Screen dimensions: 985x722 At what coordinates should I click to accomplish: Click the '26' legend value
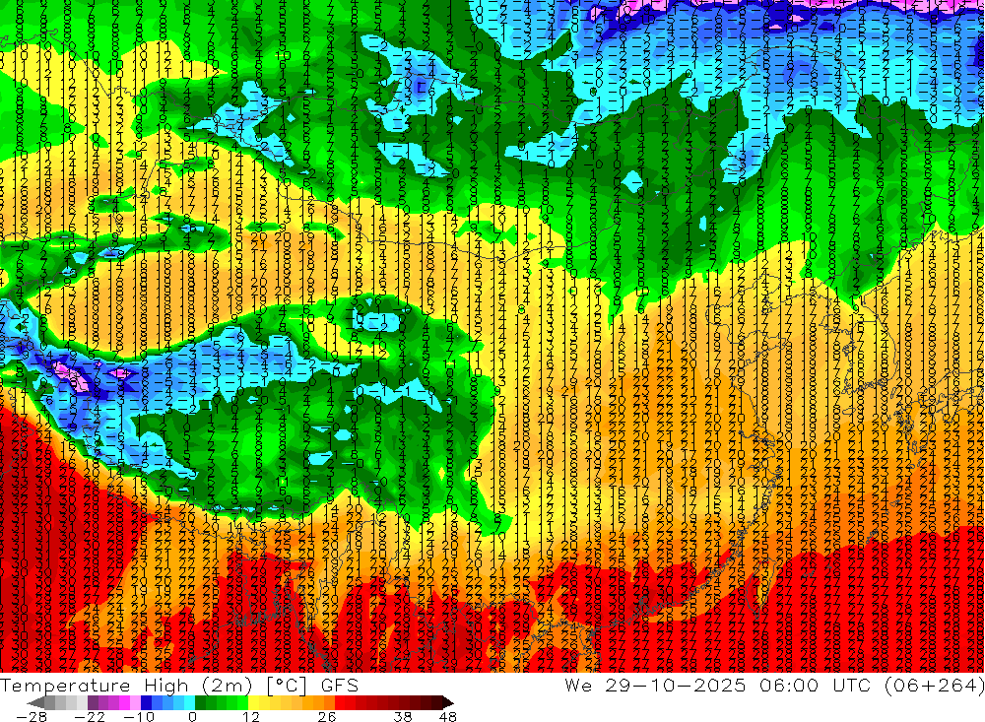pyautogui.click(x=327, y=716)
